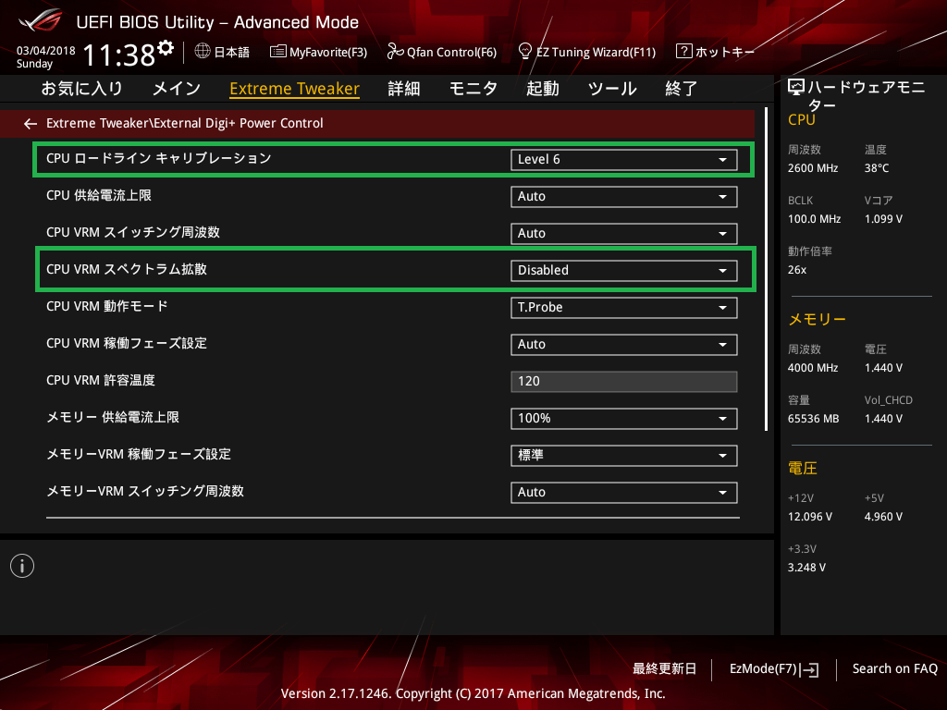947x710 pixels.
Task: Select メモリーVRM 稼働フェーズ設定 label
Action: click(139, 455)
